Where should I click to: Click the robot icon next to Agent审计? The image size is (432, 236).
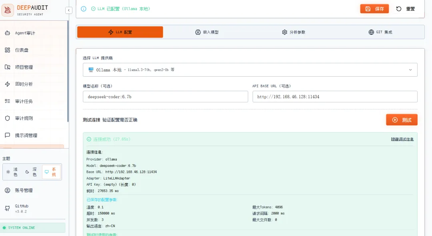pyautogui.click(x=8, y=33)
